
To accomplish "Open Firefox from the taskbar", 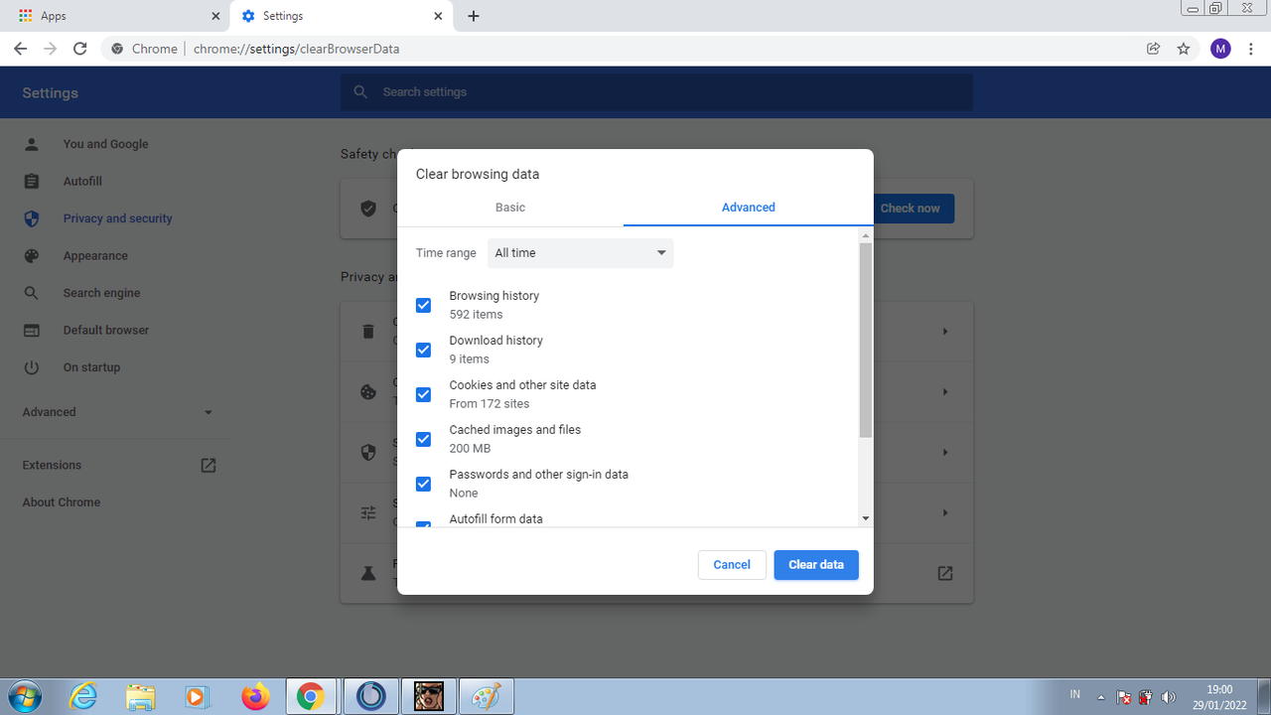I will (255, 696).
